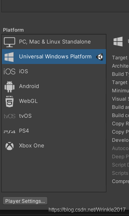Select PC, Mac & Linux Standalone platform
The image size is (129, 216).
pyautogui.click(x=54, y=42)
